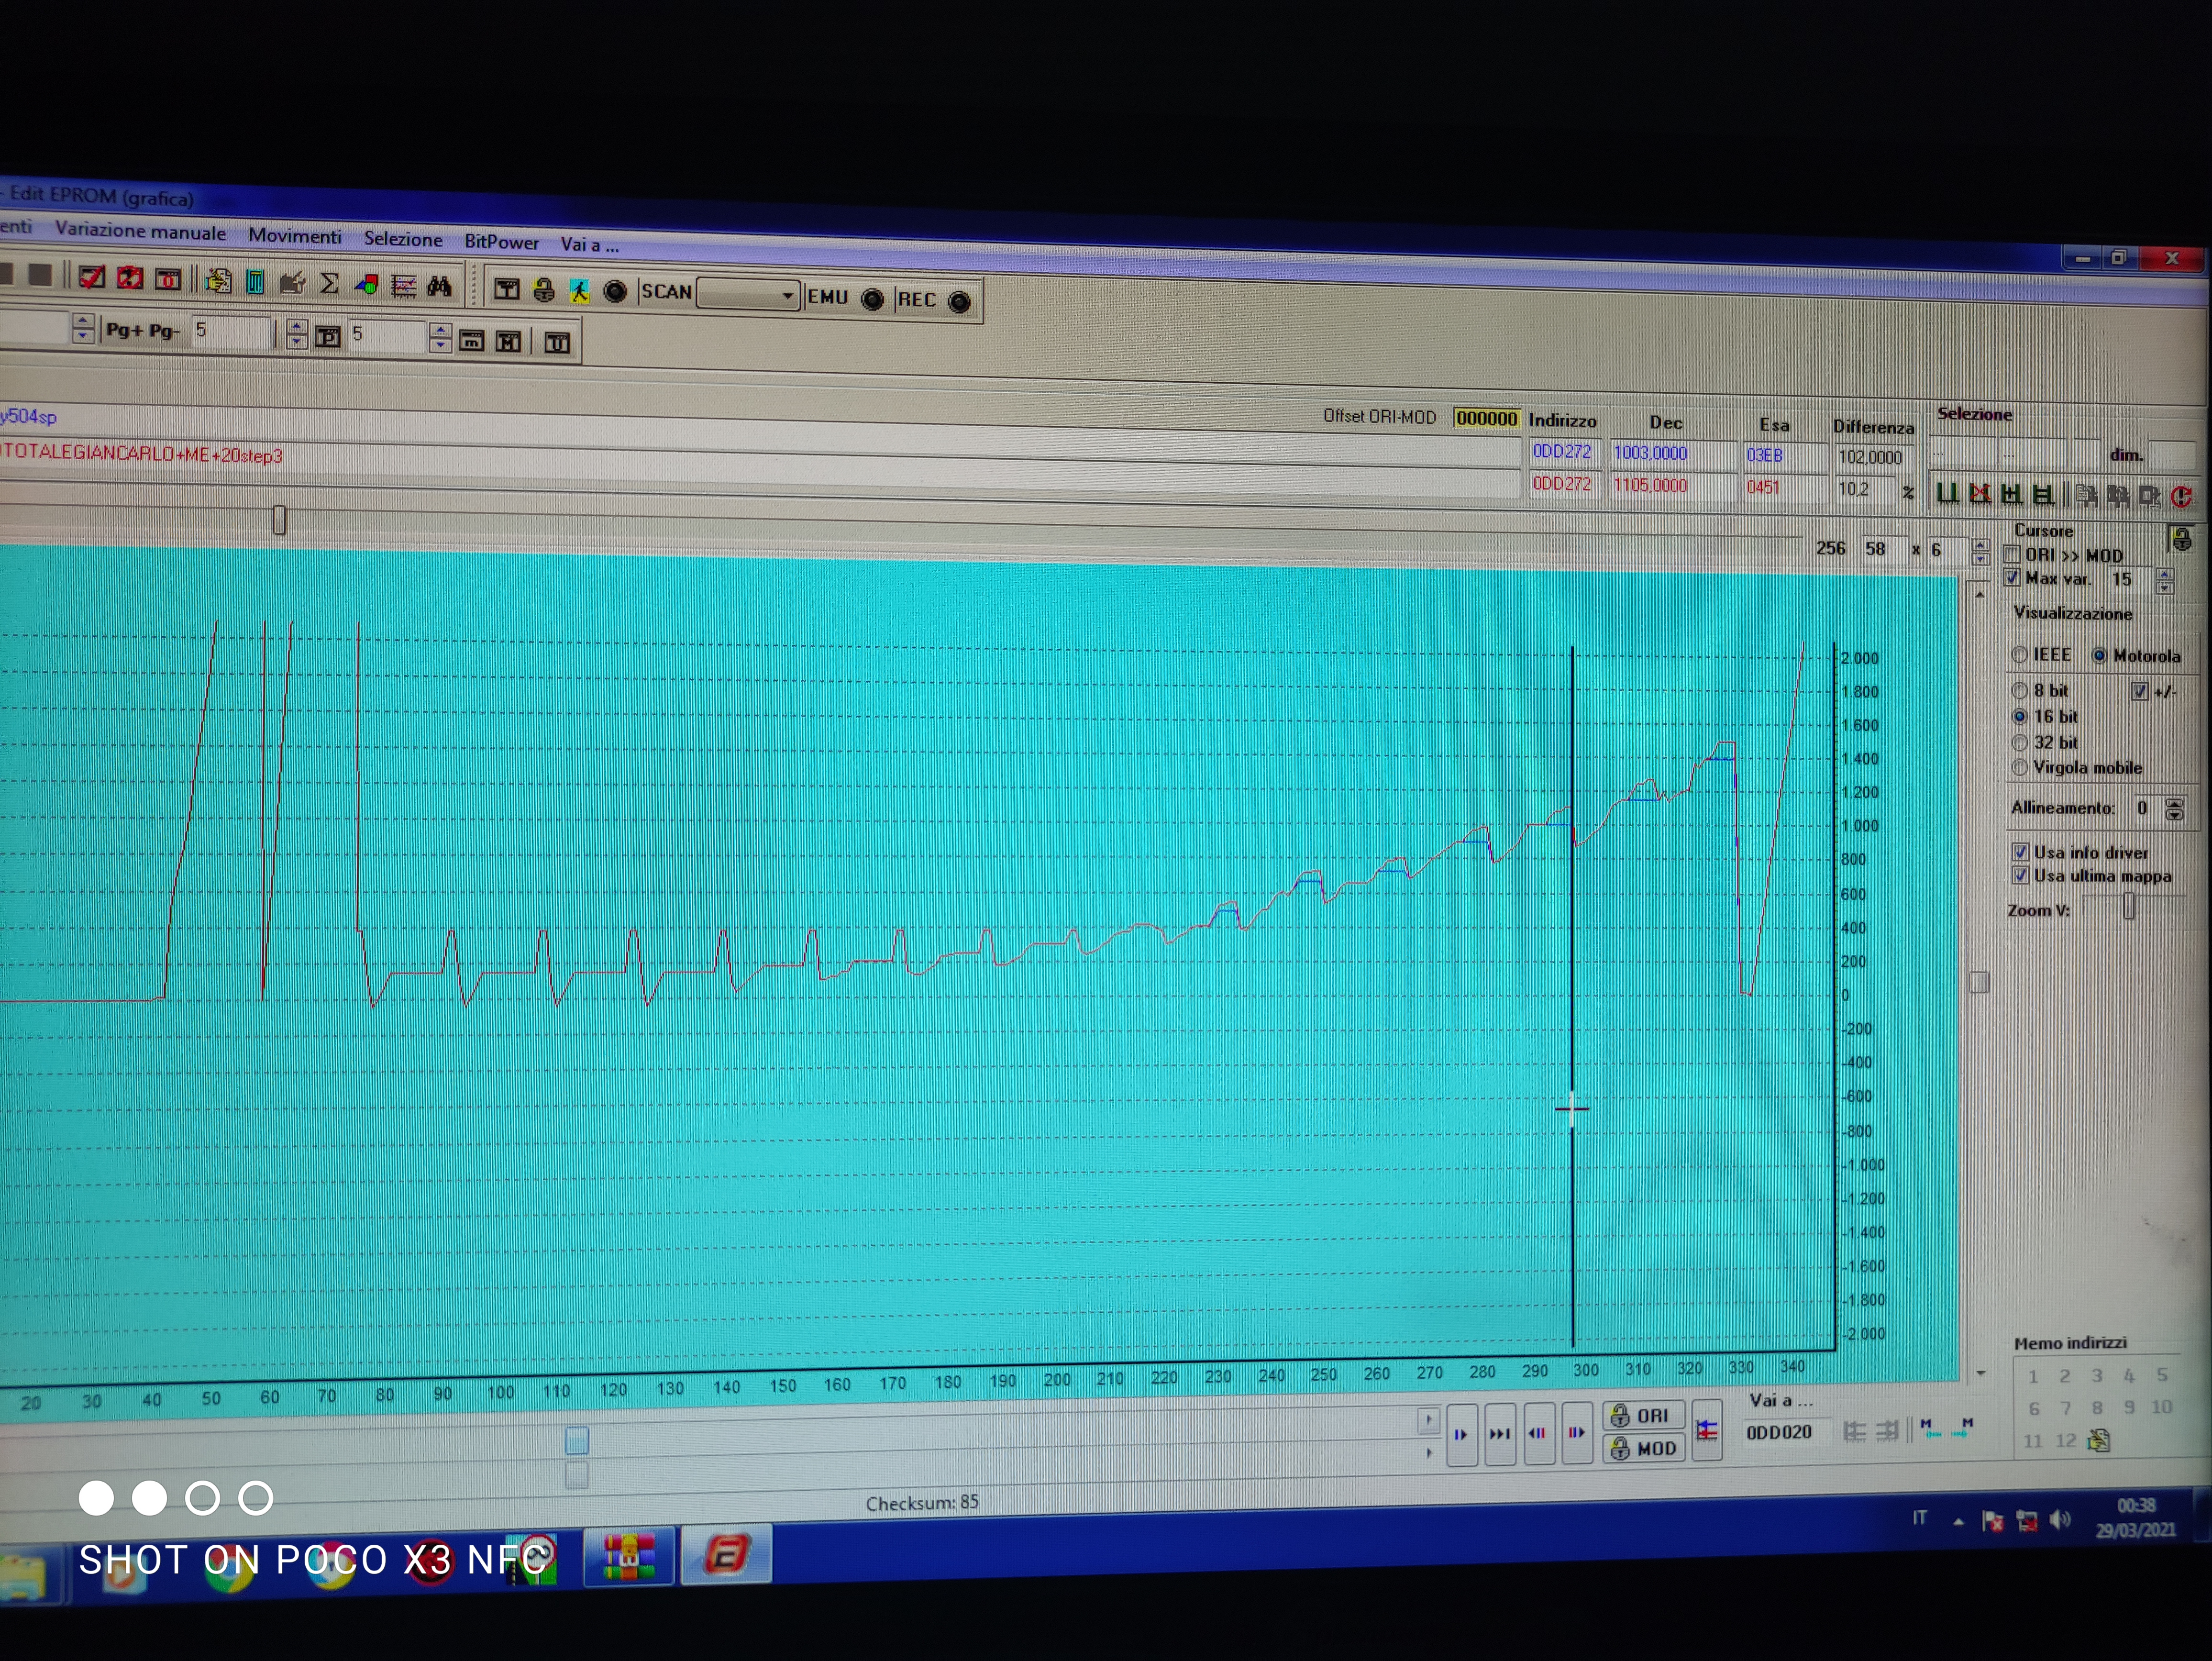Click the T window icon before padlock
Image resolution: width=2212 pixels, height=1661 pixels.
(x=507, y=289)
